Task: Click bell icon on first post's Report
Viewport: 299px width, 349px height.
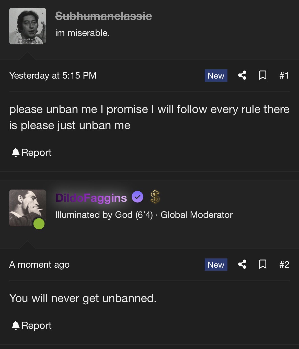Action: [16, 152]
